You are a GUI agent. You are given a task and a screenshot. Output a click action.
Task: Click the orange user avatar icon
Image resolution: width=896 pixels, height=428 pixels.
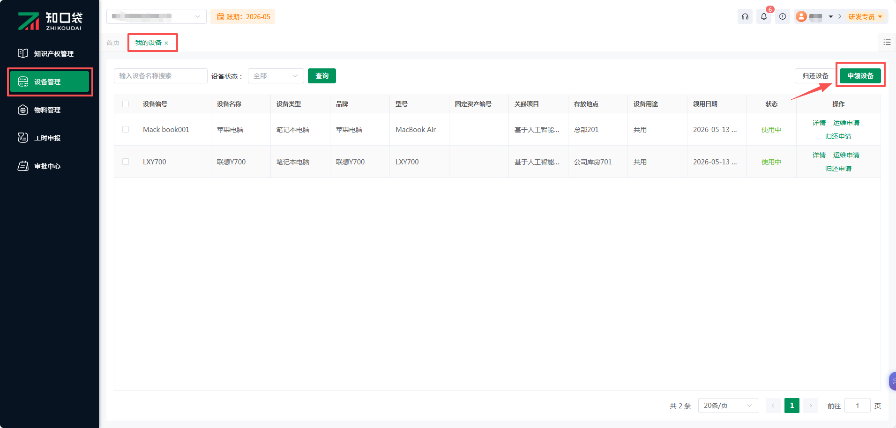point(801,16)
